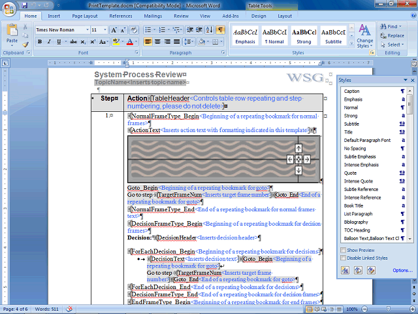Shrink font size with the small A icon
The height and width of the screenshot is (314, 418).
123,30
